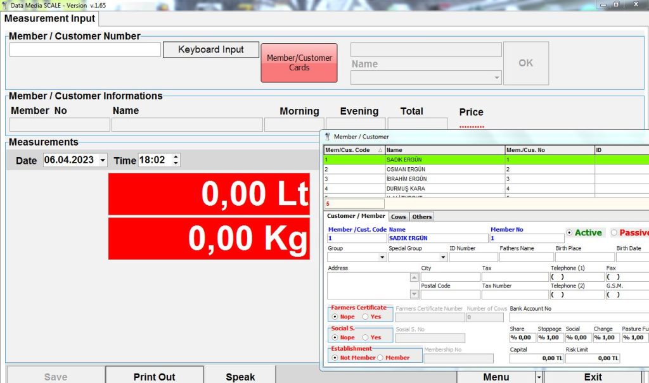This screenshot has width=649, height=383.
Task: Click the Bank Account No field
Action: pyautogui.click(x=579, y=317)
